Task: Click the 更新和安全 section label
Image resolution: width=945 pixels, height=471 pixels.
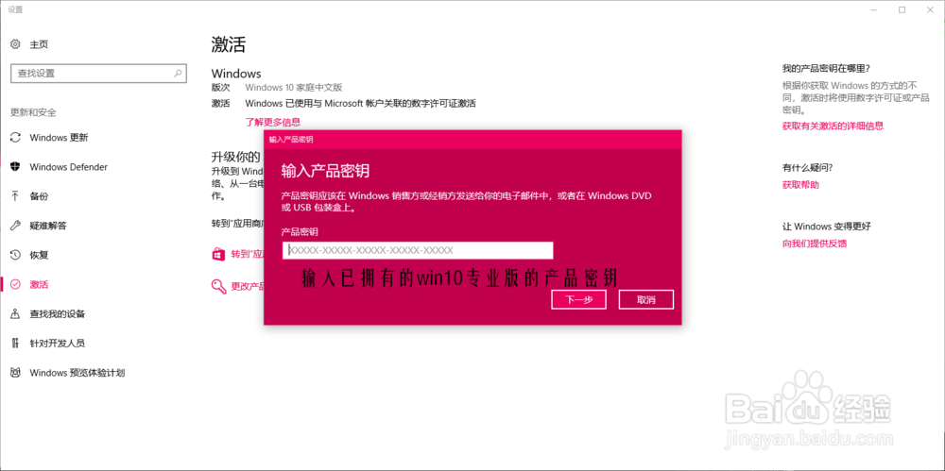Action: point(34,112)
